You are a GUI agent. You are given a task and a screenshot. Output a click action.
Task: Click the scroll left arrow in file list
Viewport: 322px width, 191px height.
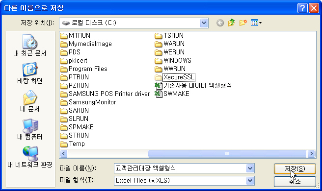(x=64, y=153)
